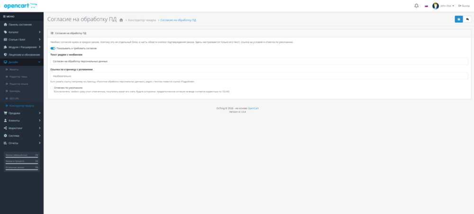Click the logout icon beside Выход
Screen dimensions: 474x214
(x=460, y=6)
